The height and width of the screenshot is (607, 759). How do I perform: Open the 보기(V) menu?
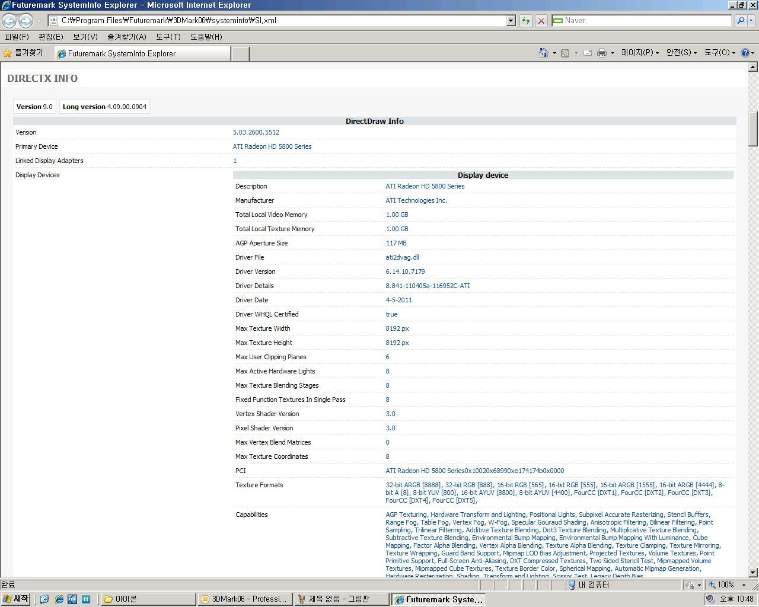tap(85, 37)
